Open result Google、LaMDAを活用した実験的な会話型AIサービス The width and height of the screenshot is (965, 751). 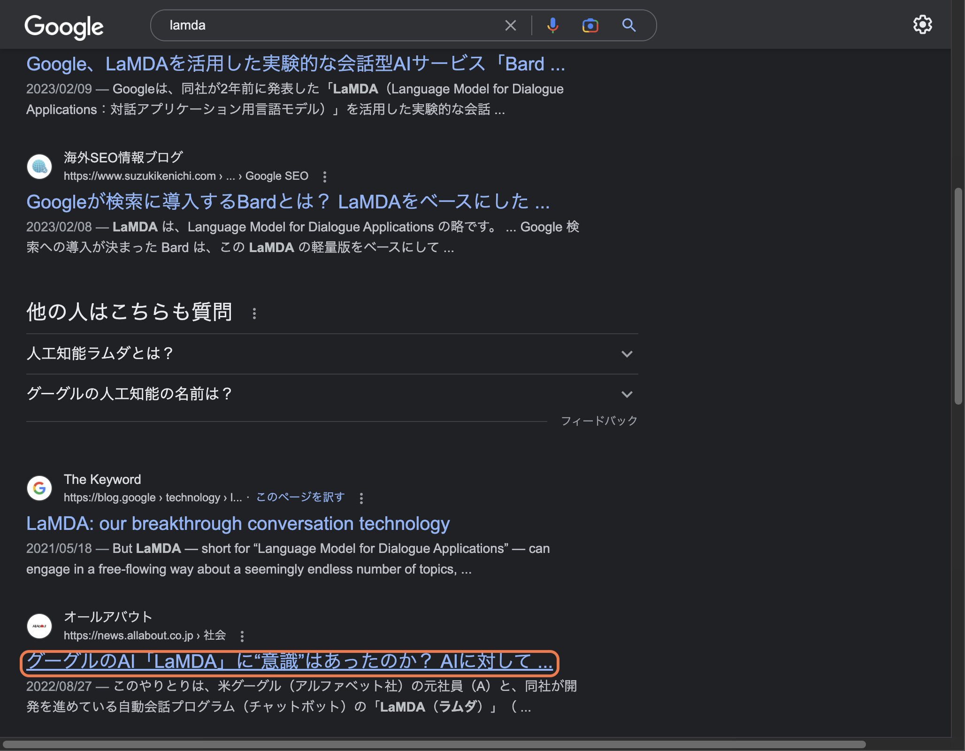(296, 64)
